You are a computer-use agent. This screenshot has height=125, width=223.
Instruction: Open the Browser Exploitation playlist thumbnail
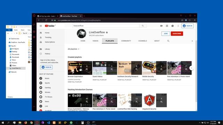tap(80, 68)
